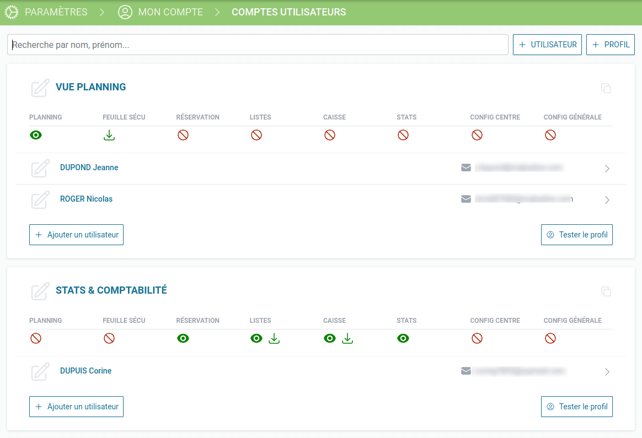This screenshot has height=438, width=642.
Task: Expand the DUPOND Jeanne row chevron
Action: (x=607, y=169)
